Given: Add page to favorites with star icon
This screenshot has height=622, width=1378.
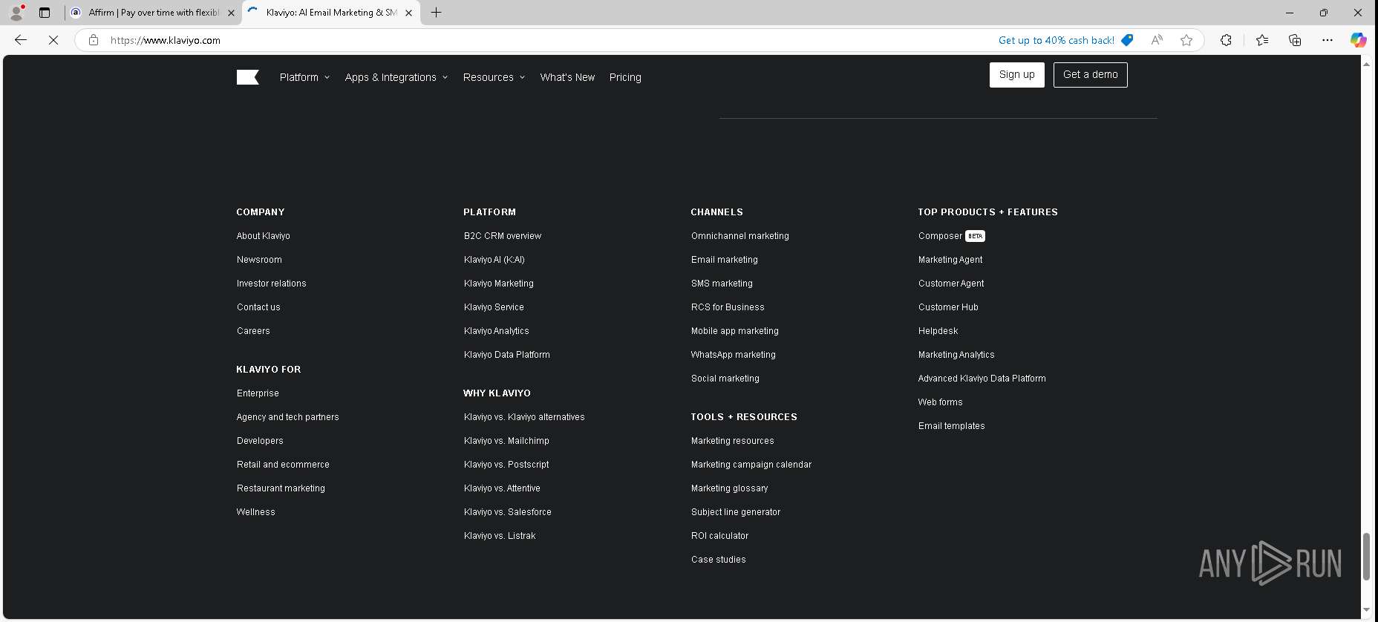Looking at the screenshot, I should coord(1186,40).
